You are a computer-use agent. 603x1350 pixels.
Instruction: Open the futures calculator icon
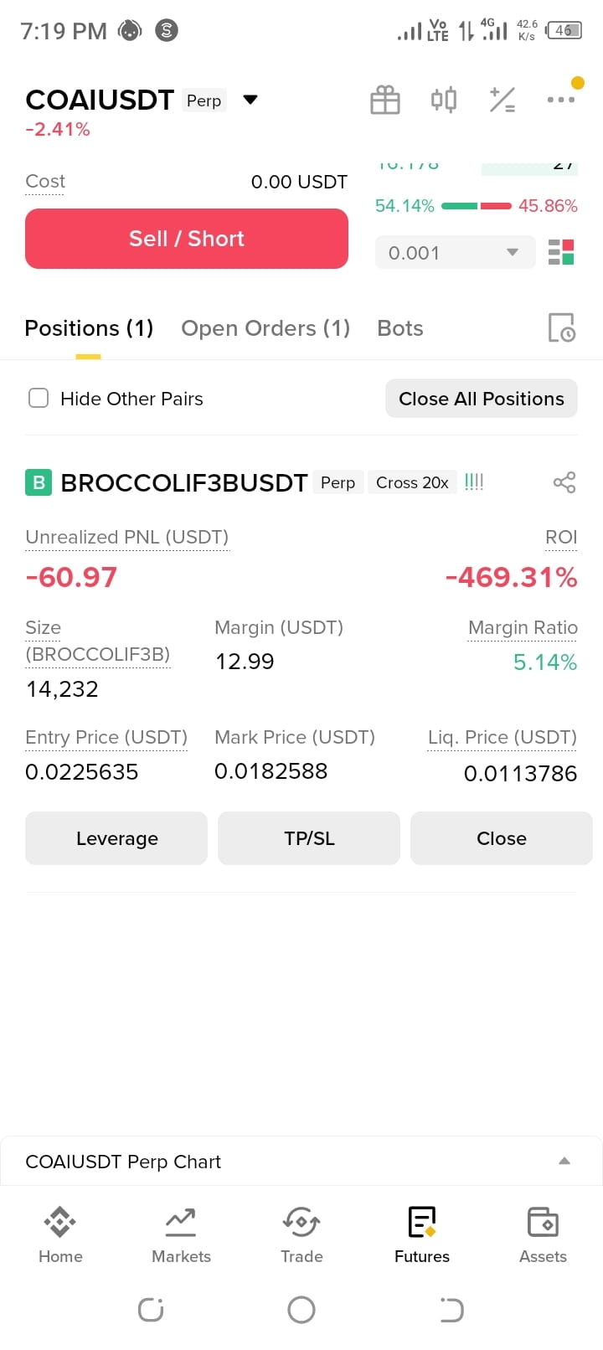click(x=502, y=100)
